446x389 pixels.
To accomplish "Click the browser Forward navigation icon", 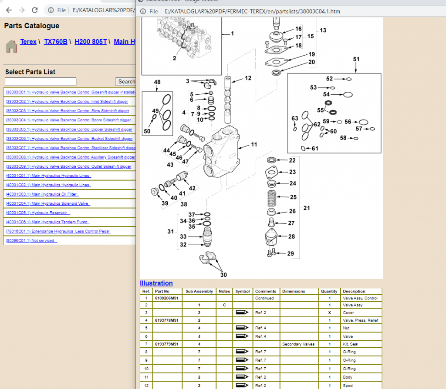I will pyautogui.click(x=23, y=10).
